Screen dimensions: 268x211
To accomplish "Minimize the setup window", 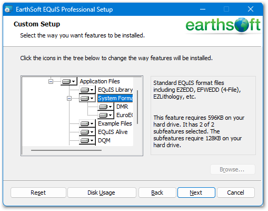I will pyautogui.click(x=203, y=9).
